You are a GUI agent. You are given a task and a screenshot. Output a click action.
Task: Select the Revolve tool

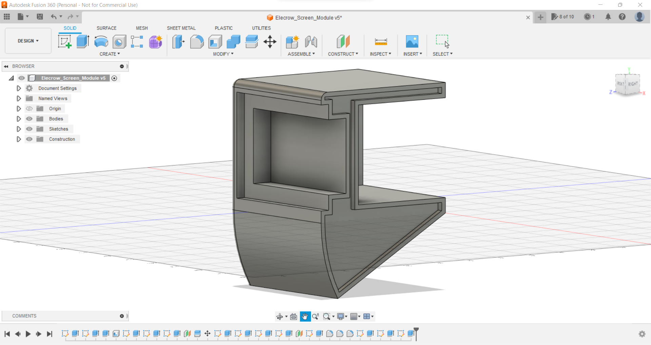[x=101, y=42]
